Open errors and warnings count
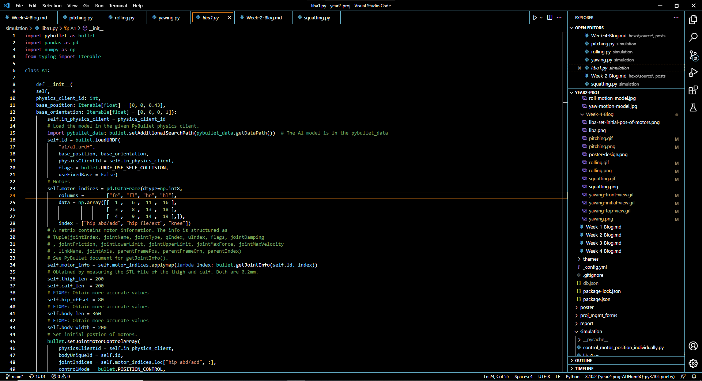The height and width of the screenshot is (381, 702). point(61,376)
